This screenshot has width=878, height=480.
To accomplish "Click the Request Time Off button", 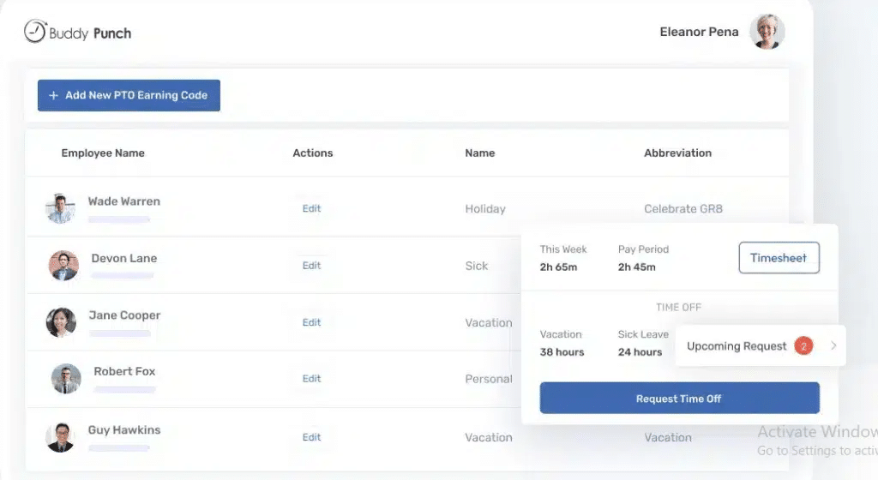I will tap(679, 399).
